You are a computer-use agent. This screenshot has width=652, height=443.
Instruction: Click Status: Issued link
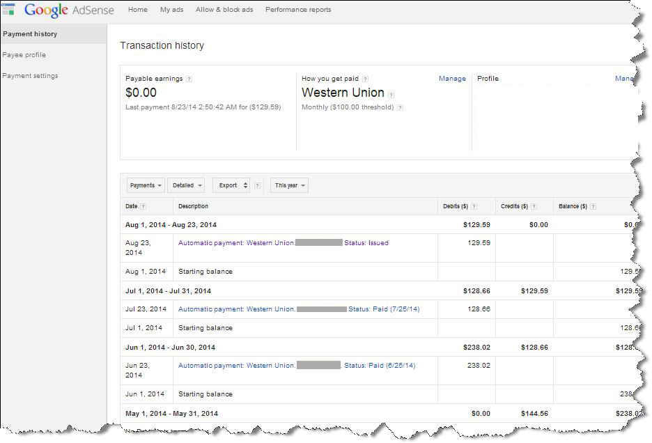tap(366, 243)
